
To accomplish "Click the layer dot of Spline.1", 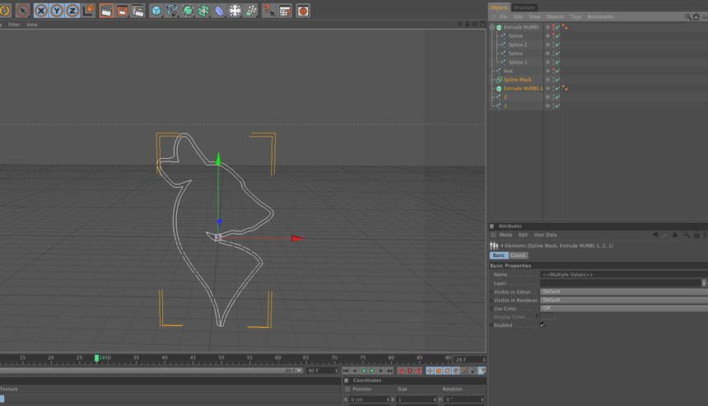I will point(547,63).
